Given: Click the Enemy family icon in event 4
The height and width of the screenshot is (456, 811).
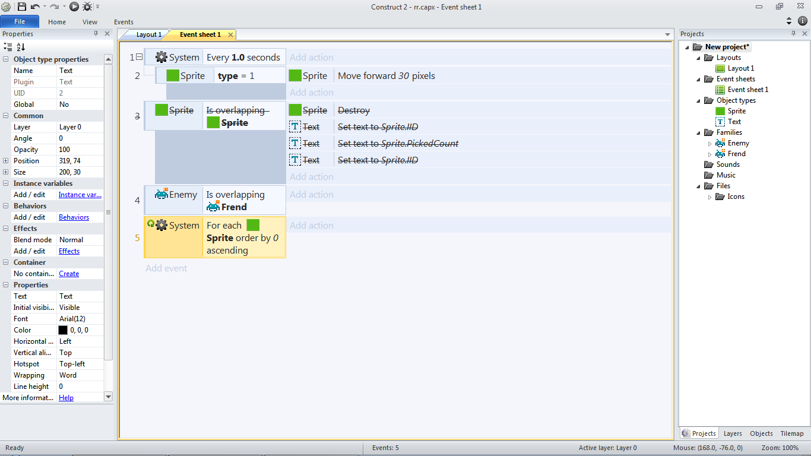Looking at the screenshot, I should [161, 194].
